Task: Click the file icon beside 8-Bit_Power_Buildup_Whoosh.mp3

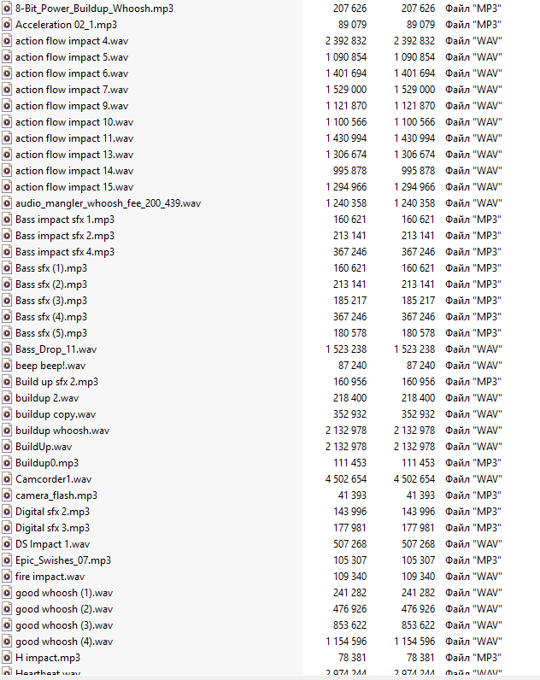Action: [7, 9]
